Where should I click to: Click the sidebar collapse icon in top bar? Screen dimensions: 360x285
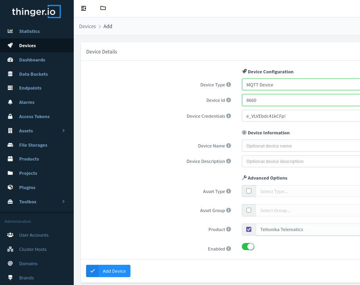click(x=84, y=8)
